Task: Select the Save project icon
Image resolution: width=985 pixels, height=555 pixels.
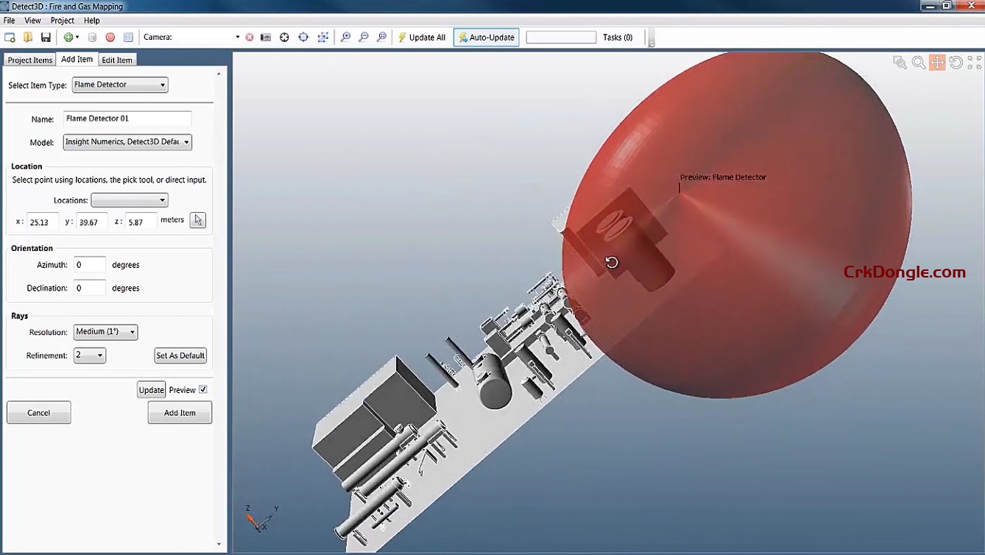Action: tap(44, 37)
